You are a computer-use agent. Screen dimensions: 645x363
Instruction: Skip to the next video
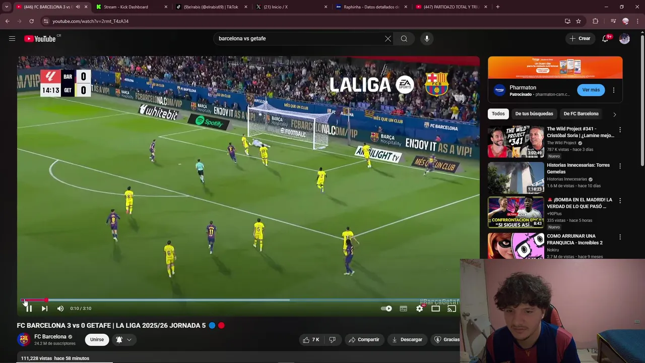pos(44,309)
